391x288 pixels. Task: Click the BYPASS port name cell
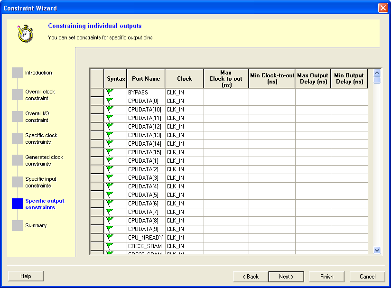tap(146, 93)
